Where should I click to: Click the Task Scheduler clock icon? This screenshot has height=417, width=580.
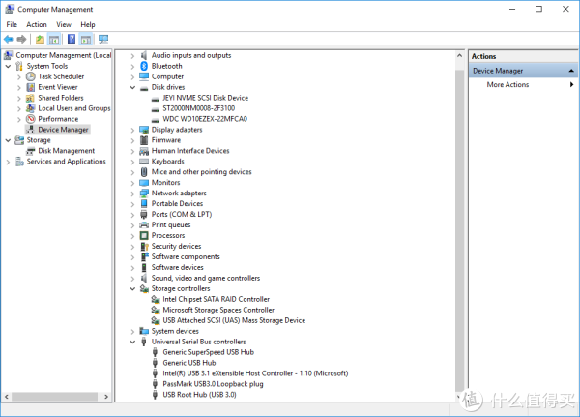30,76
